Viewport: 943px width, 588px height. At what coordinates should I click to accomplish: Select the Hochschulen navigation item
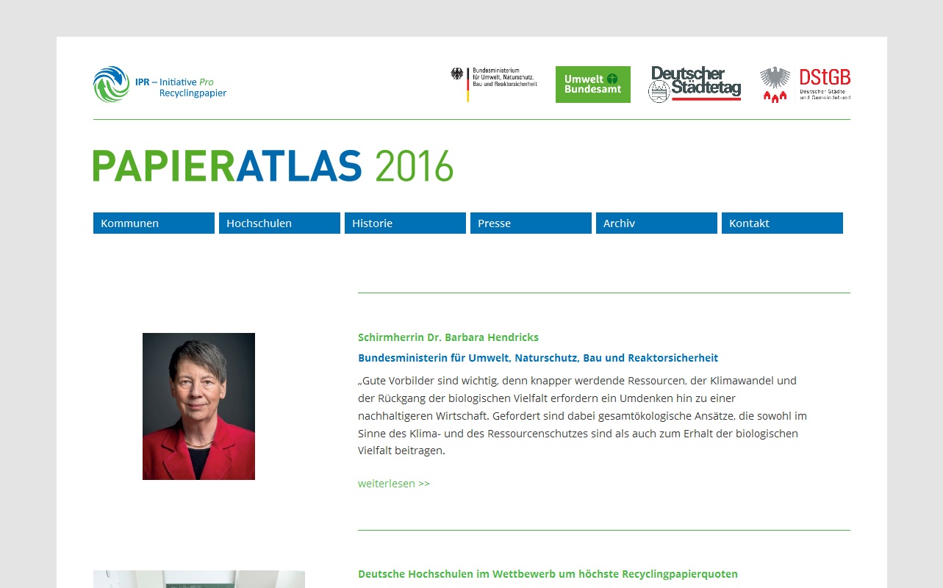click(x=279, y=223)
